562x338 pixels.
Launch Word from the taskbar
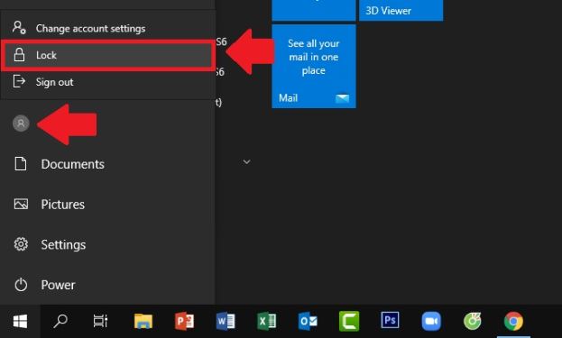(x=226, y=321)
